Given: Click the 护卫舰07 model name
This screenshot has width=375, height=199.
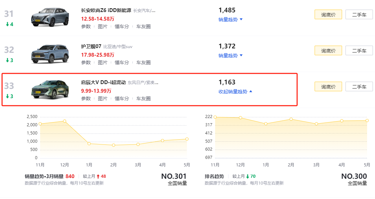Looking at the screenshot, I should click(x=91, y=46).
